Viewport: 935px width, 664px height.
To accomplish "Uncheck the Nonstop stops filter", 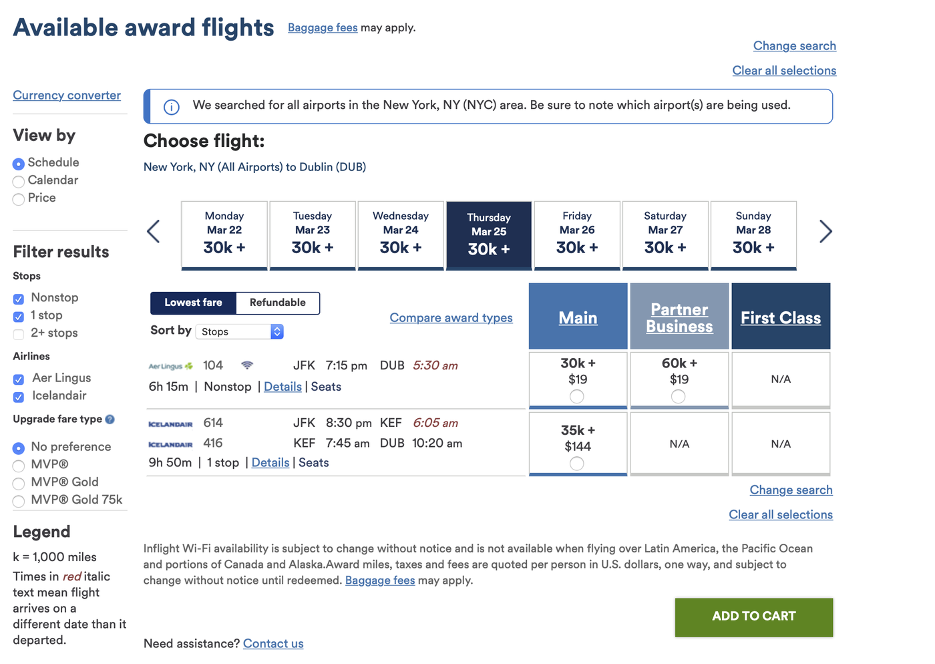I will point(18,298).
